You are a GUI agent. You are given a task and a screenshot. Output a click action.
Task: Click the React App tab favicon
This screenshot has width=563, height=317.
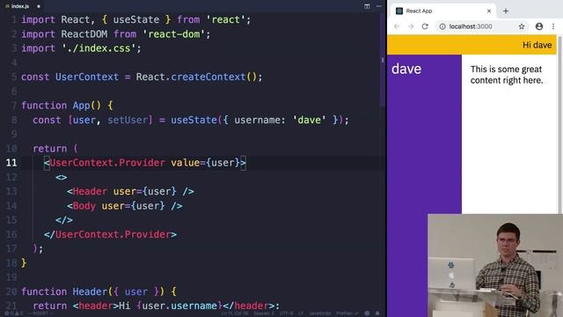[398, 11]
